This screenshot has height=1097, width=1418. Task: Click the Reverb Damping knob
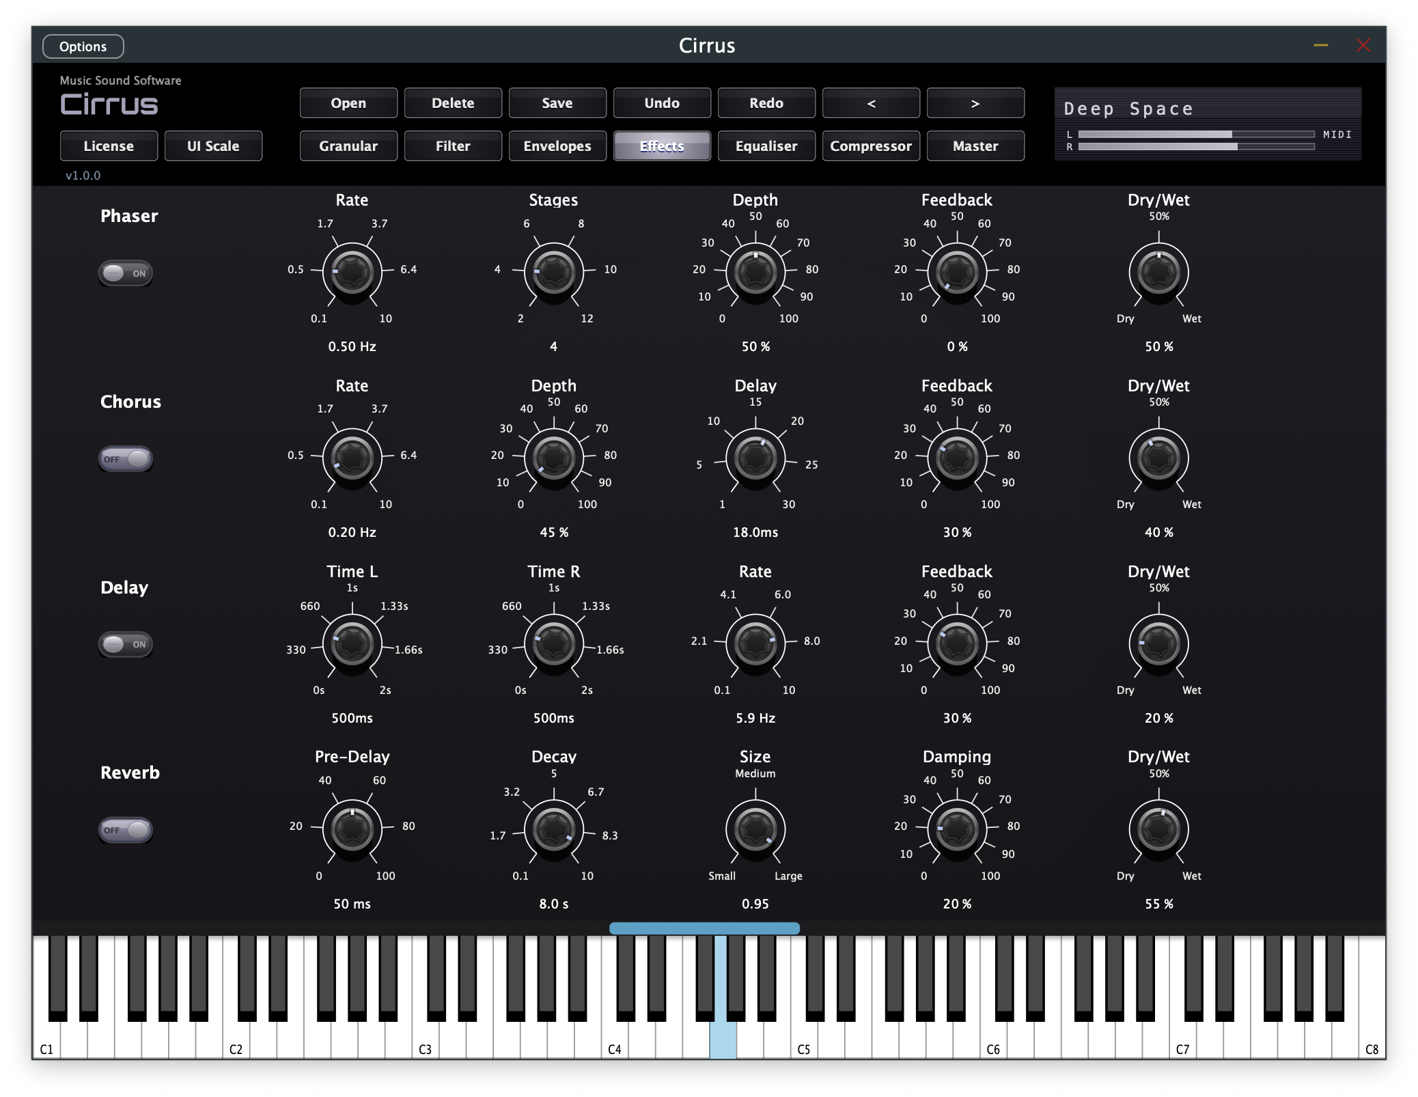[957, 829]
